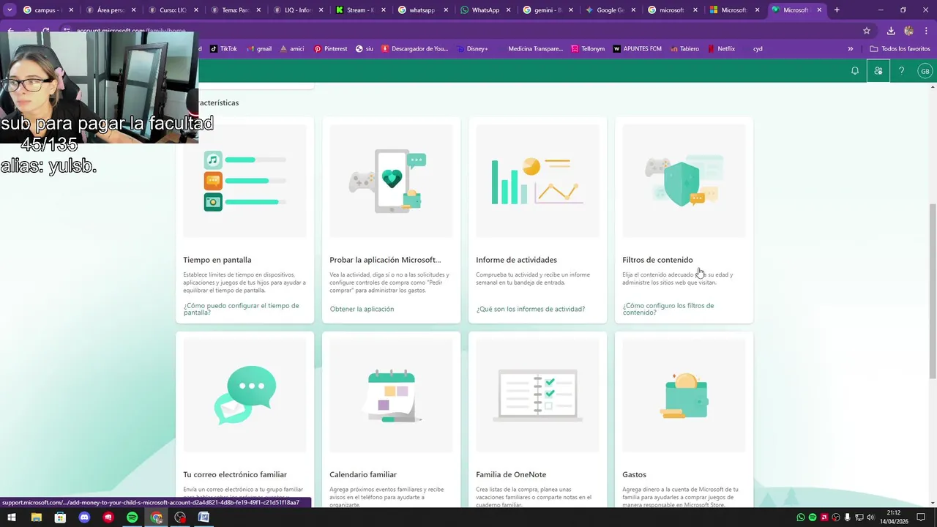Select the Informe de actividades chart image
Screen dimensions: 937x527
[x=538, y=181]
